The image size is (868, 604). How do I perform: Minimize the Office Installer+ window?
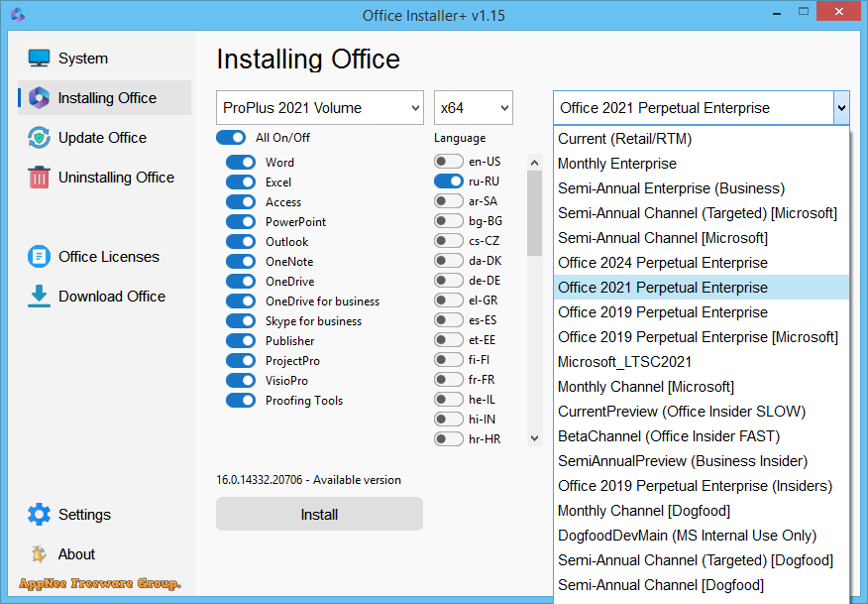coord(777,12)
